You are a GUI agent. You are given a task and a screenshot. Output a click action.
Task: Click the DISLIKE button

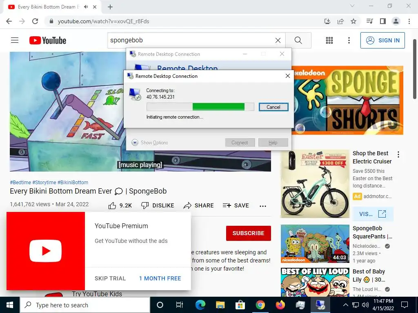(158, 205)
